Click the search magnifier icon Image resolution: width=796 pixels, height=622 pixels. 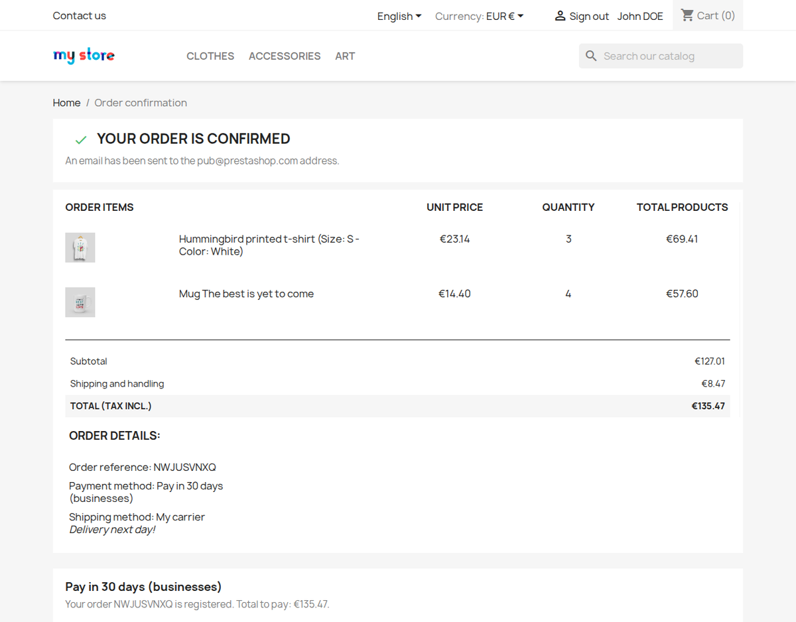[591, 56]
